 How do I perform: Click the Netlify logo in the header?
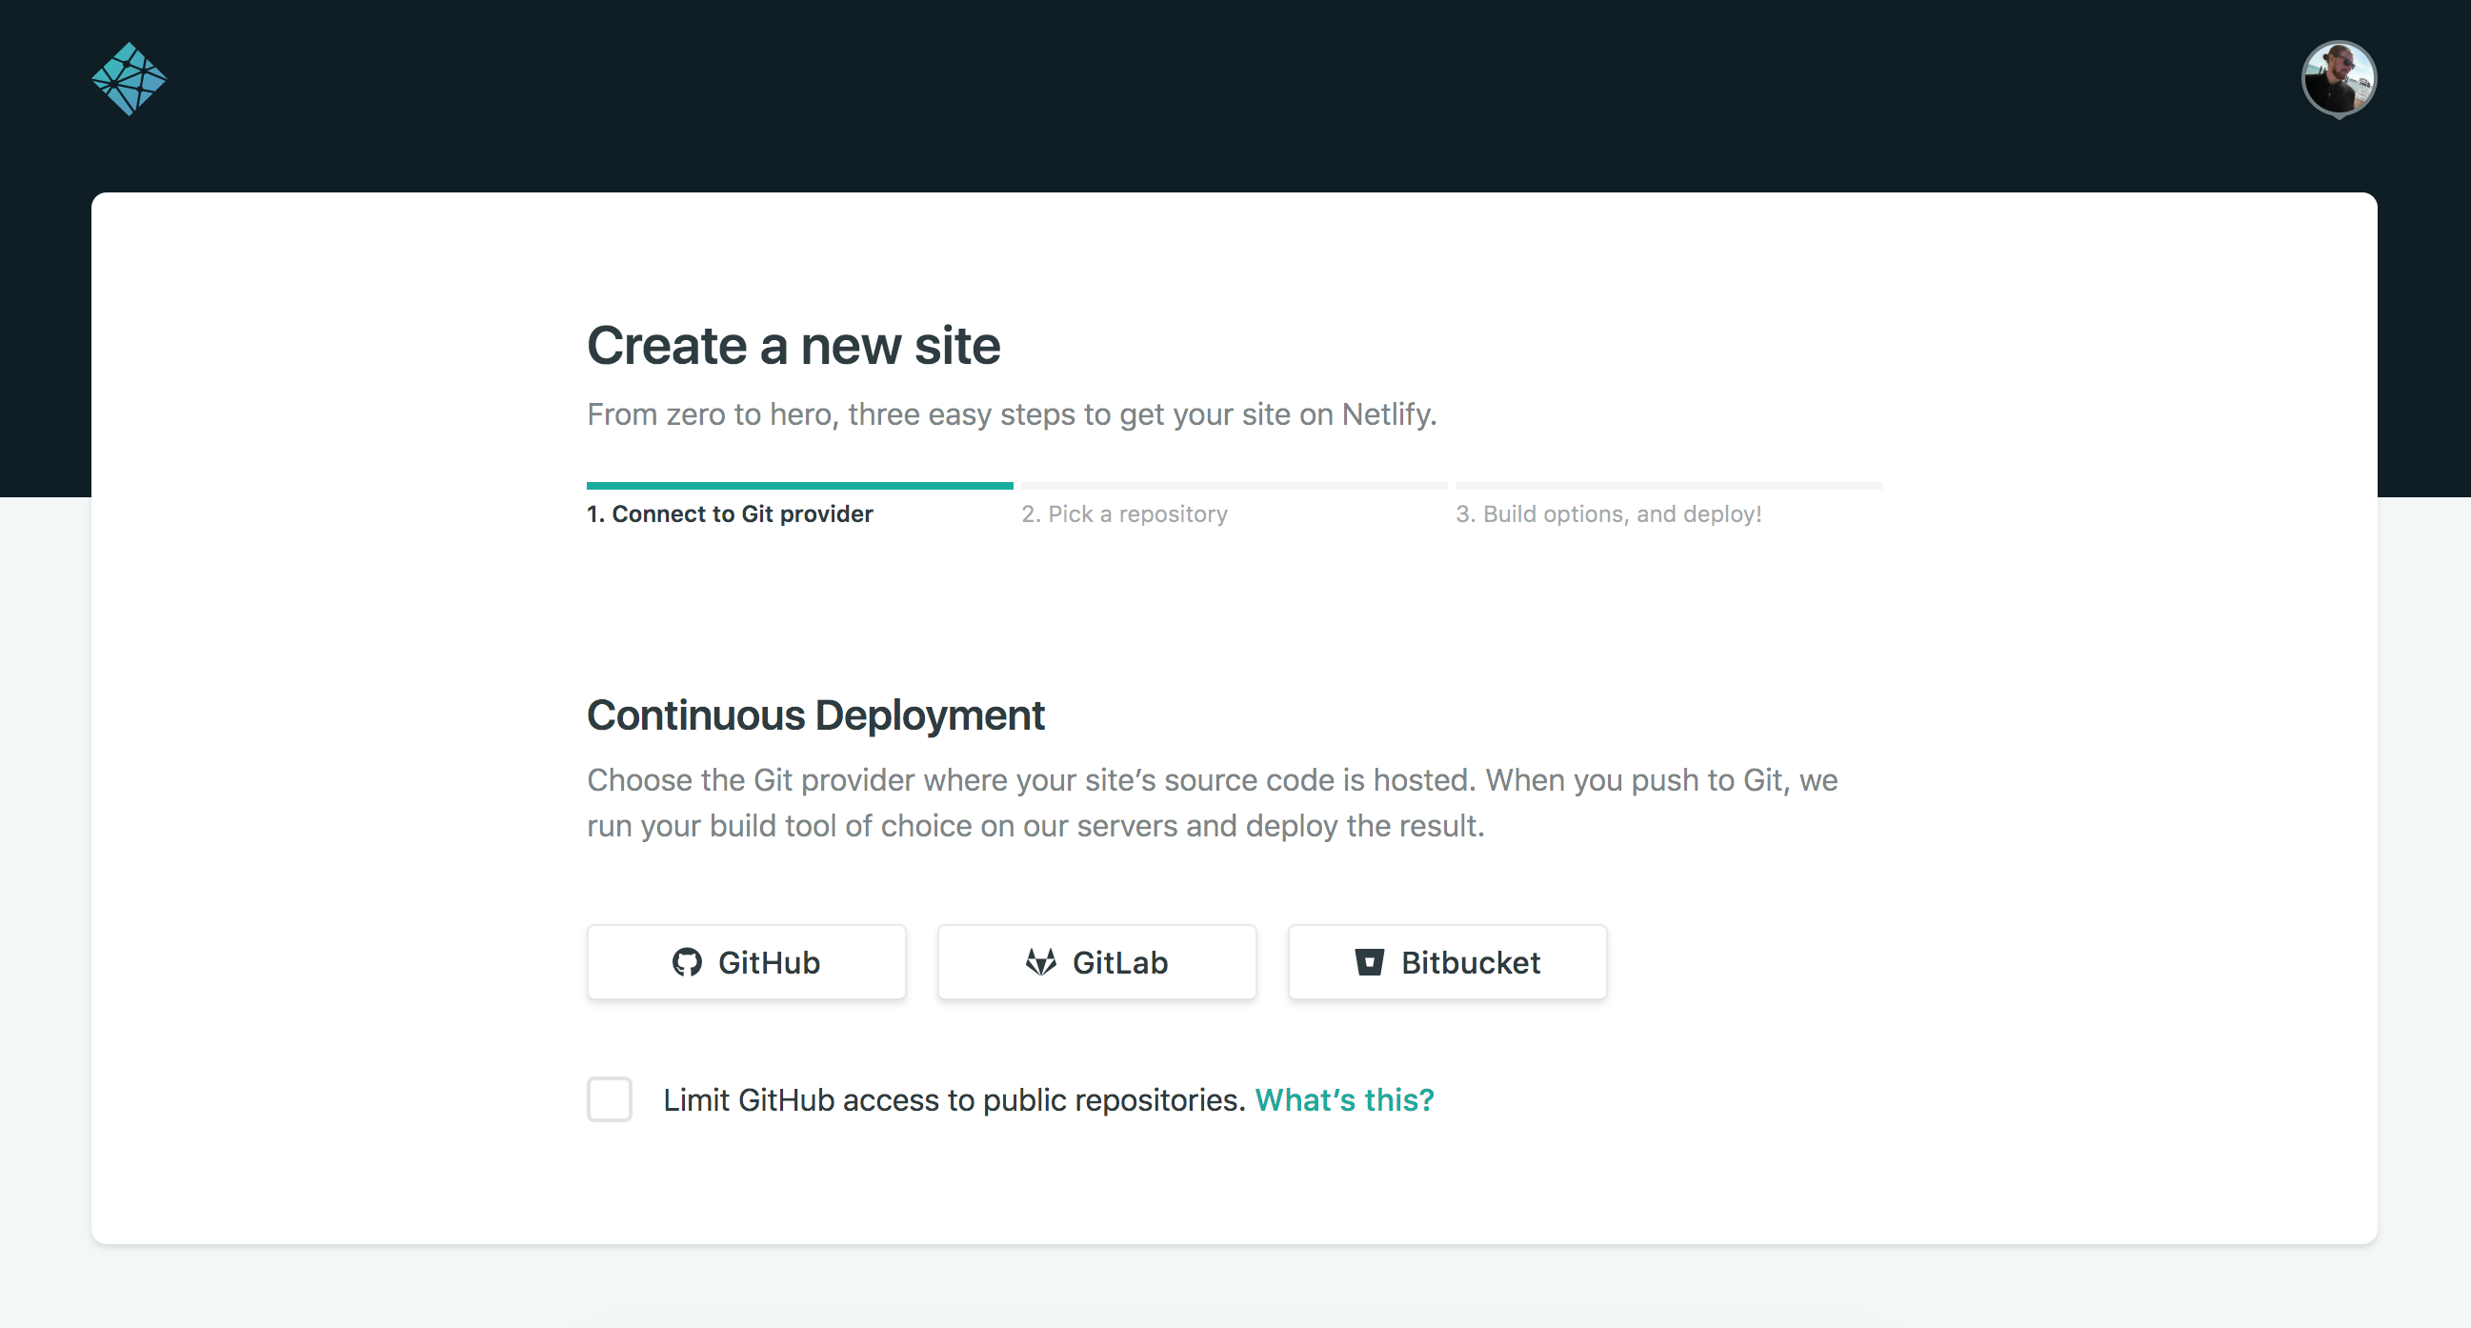click(130, 78)
